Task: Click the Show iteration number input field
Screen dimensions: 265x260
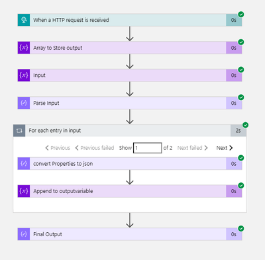Action: pos(148,148)
